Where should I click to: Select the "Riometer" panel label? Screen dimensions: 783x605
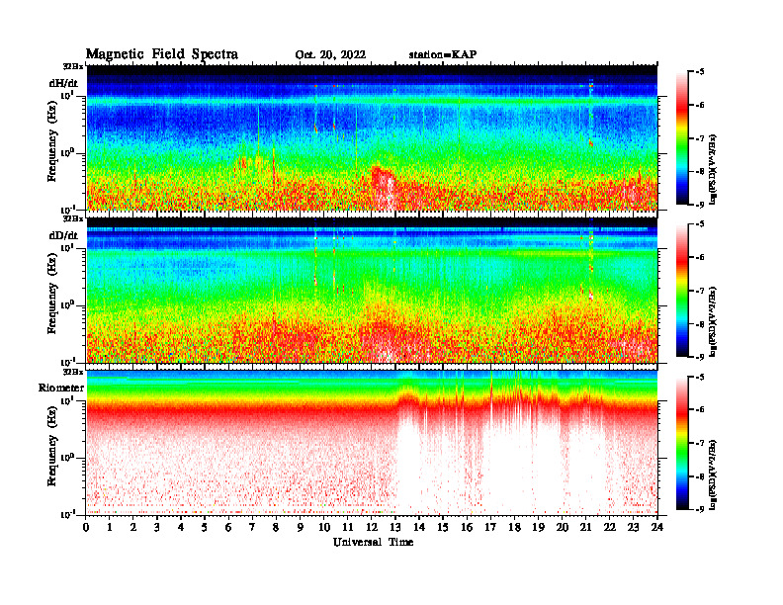coord(61,388)
